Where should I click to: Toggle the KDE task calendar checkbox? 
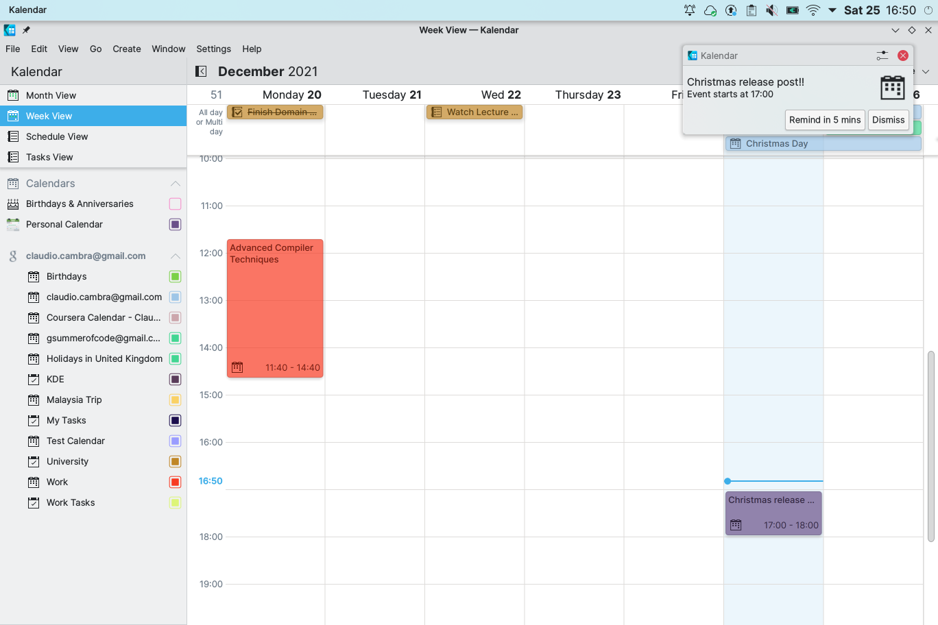click(175, 379)
